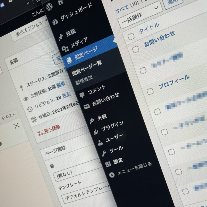Screen dimensions: 207x207
Task: Click the 表示 link beside リビジョン: 29
Action: 67,95
